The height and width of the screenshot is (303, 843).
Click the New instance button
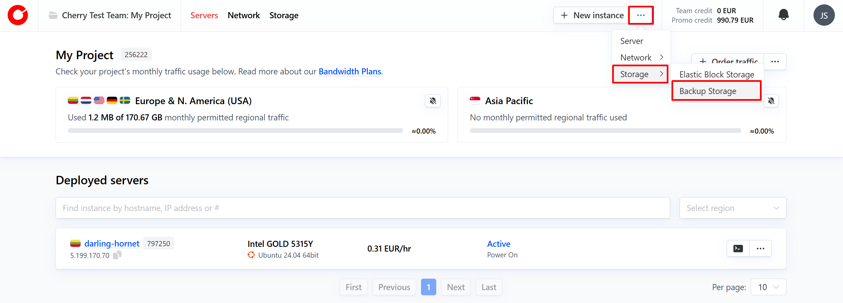tap(591, 15)
